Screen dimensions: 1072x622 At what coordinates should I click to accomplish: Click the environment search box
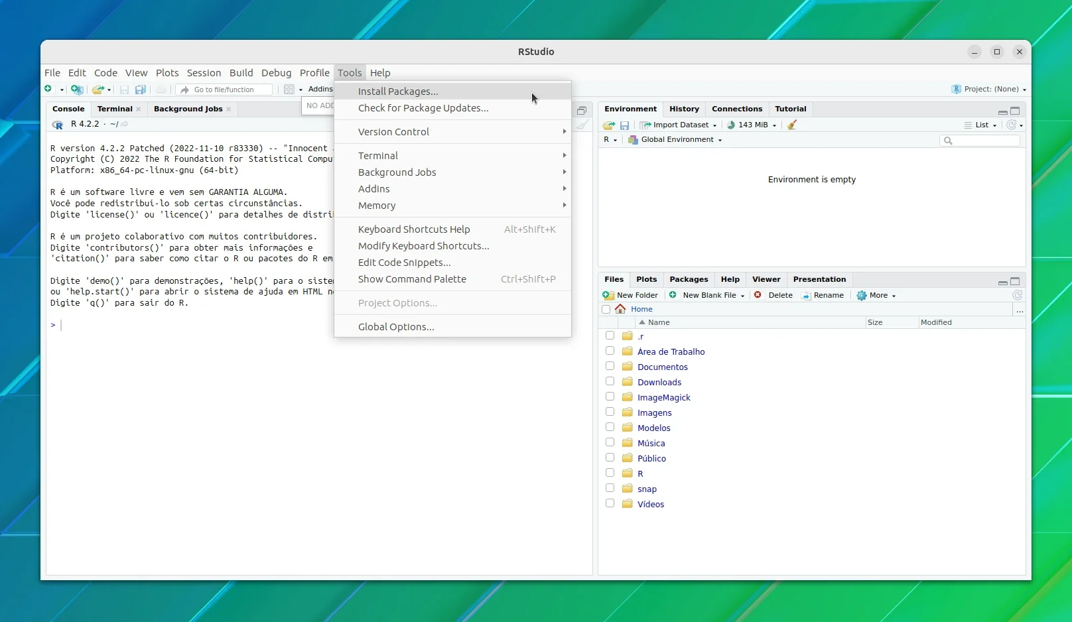pos(980,140)
